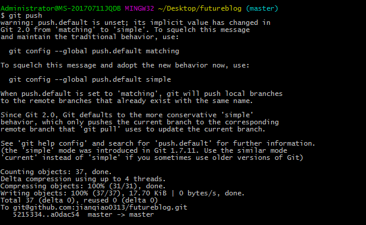
Task: Click 'git config --global push.default matching' line
Action: [94, 51]
